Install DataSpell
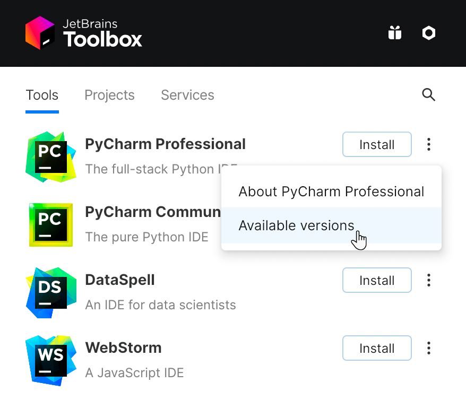Screen dimensions: 466x400 [377, 280]
